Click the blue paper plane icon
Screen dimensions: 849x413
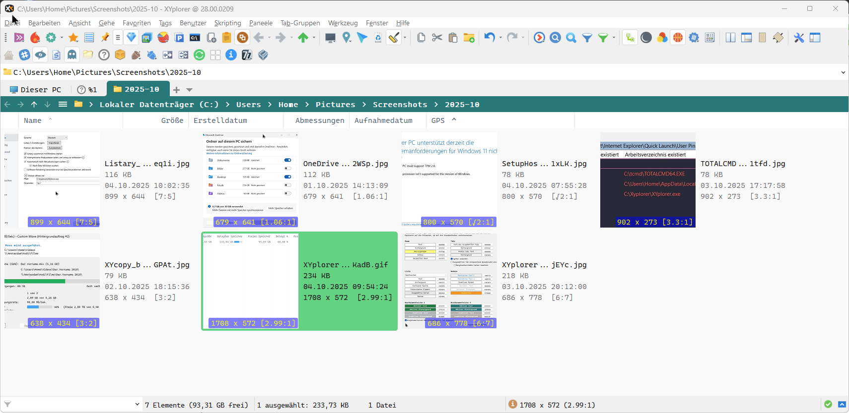362,38
